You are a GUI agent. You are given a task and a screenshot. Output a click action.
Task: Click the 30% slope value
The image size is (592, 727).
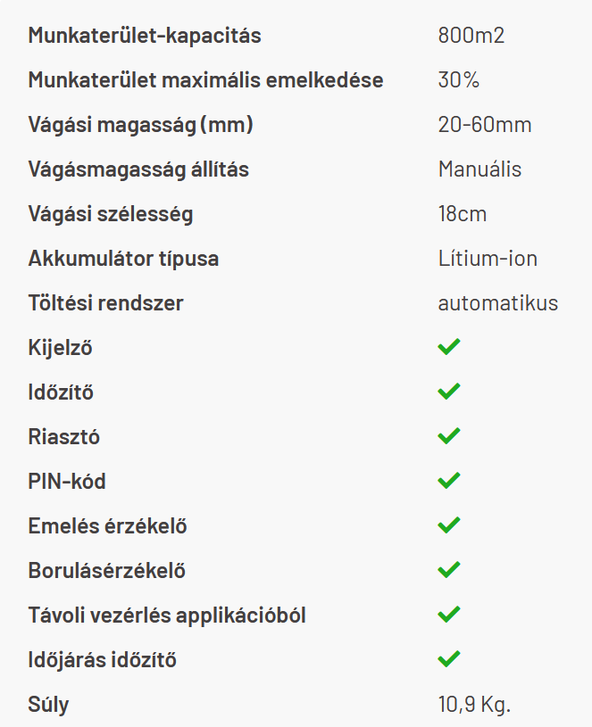point(458,79)
